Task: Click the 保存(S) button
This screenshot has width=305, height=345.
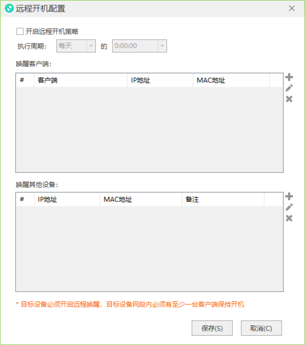Action: 212,328
